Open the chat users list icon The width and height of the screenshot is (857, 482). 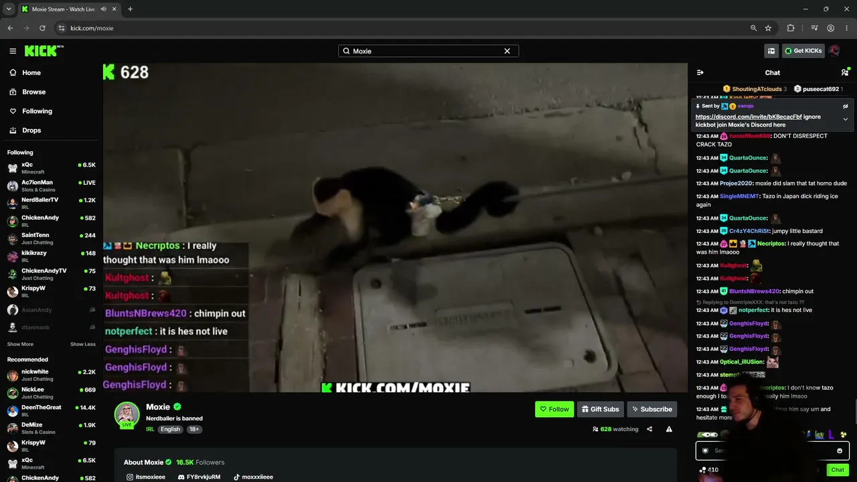click(845, 72)
